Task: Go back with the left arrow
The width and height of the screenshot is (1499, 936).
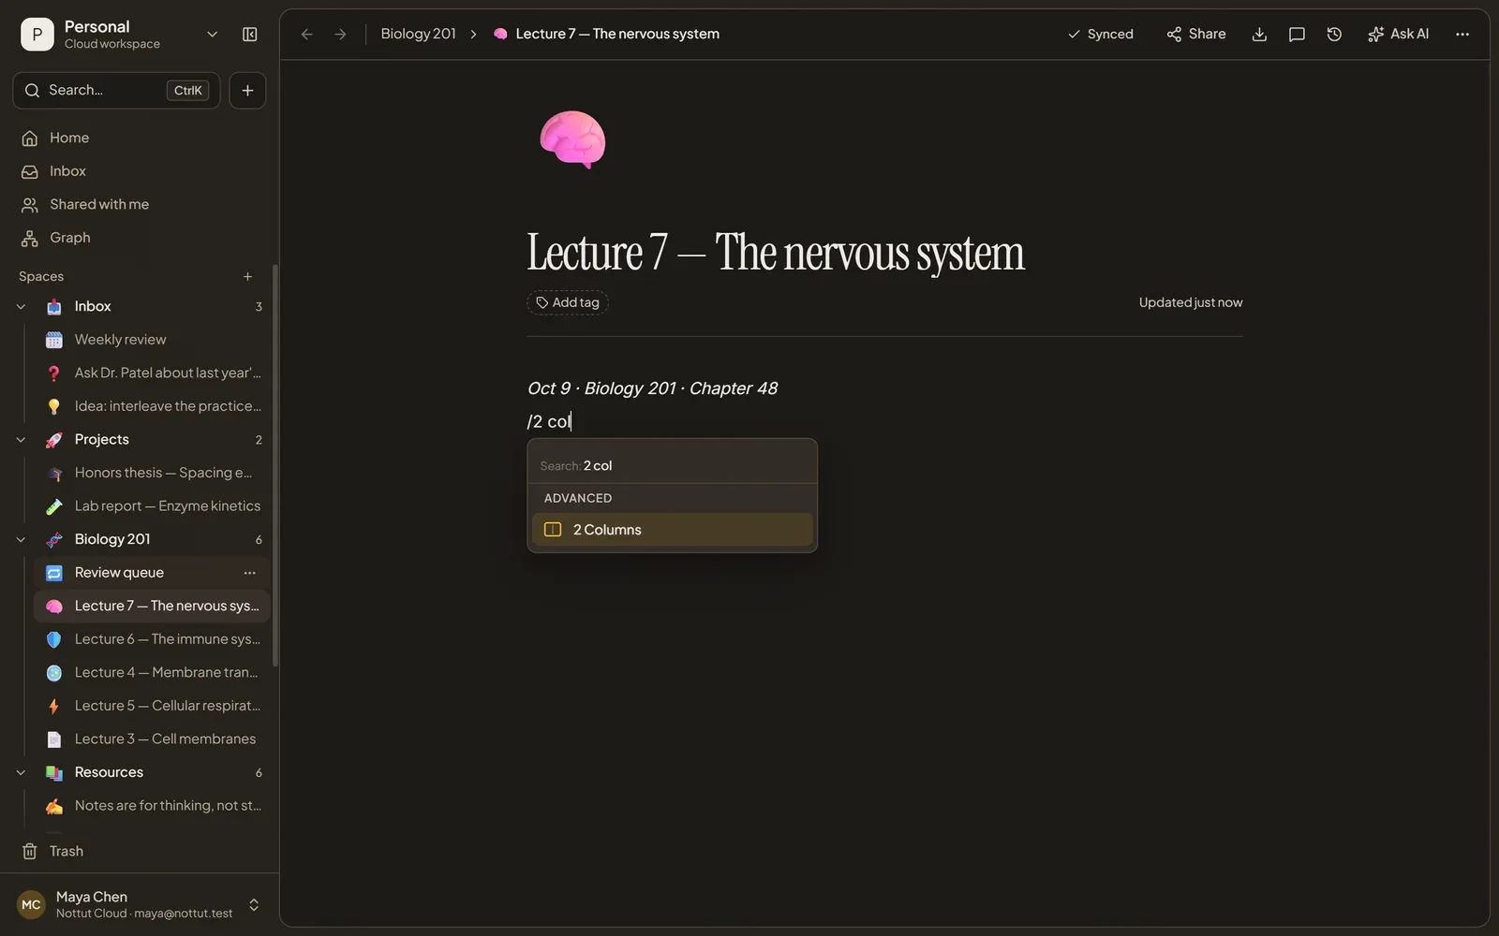Action: (306, 35)
